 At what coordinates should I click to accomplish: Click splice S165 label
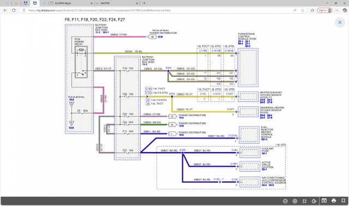click(x=183, y=150)
